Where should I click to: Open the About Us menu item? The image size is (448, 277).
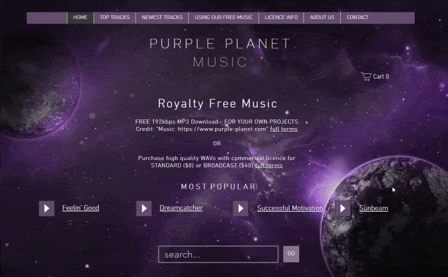pos(322,18)
